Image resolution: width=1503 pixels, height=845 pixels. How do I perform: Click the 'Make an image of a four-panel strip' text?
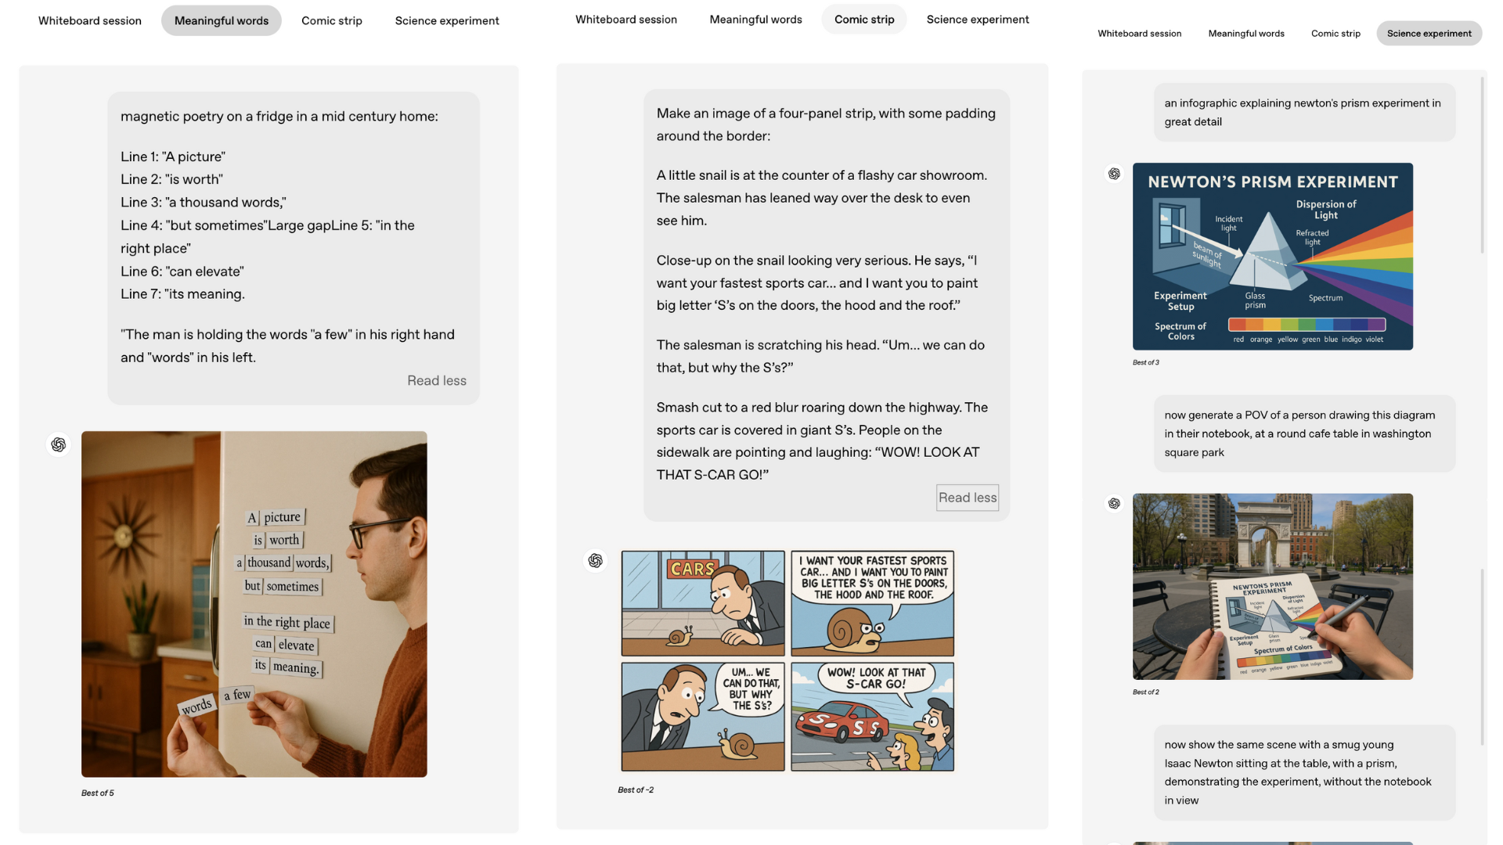point(826,124)
